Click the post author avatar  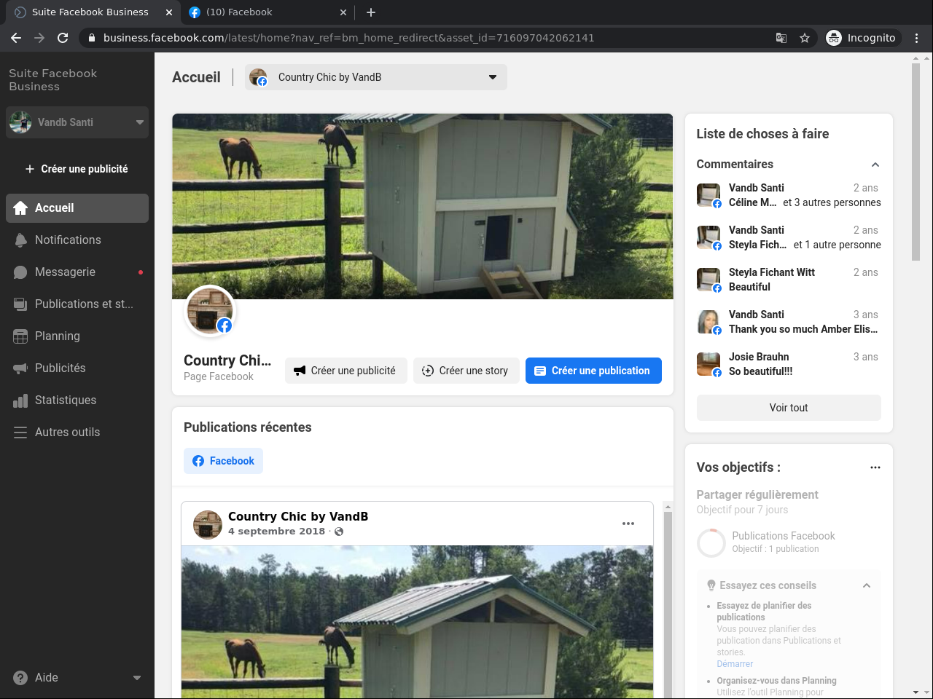click(x=208, y=524)
